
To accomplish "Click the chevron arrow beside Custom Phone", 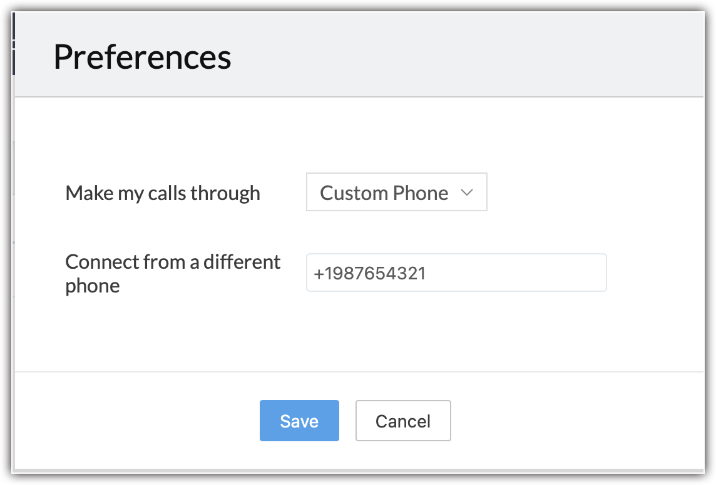I will pyautogui.click(x=466, y=193).
